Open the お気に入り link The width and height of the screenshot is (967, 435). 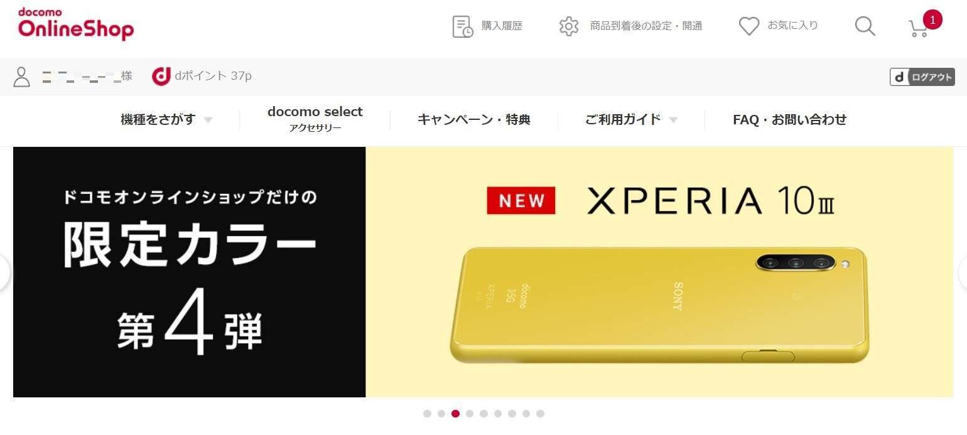[x=792, y=26]
